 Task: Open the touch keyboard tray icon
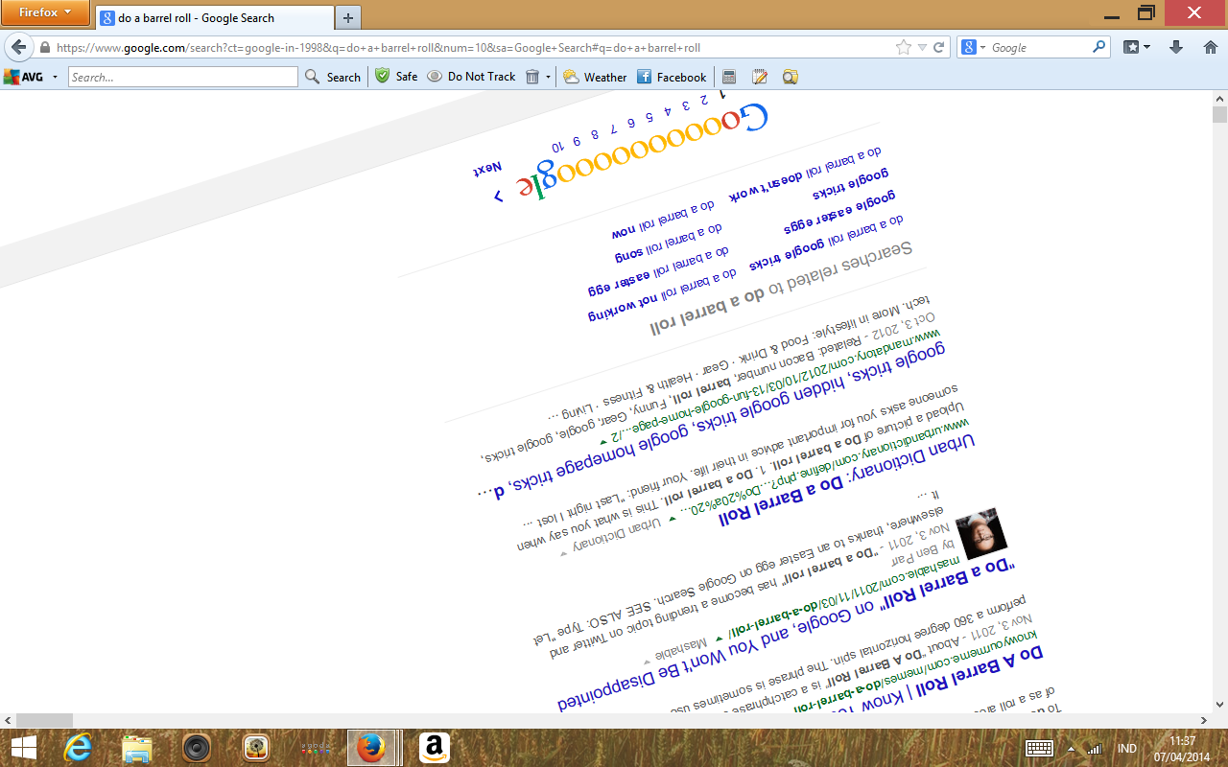point(1040,748)
